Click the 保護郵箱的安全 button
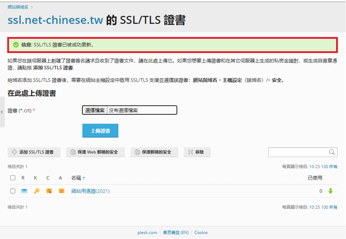Screen dimensions: 346x239 [x=154, y=152]
